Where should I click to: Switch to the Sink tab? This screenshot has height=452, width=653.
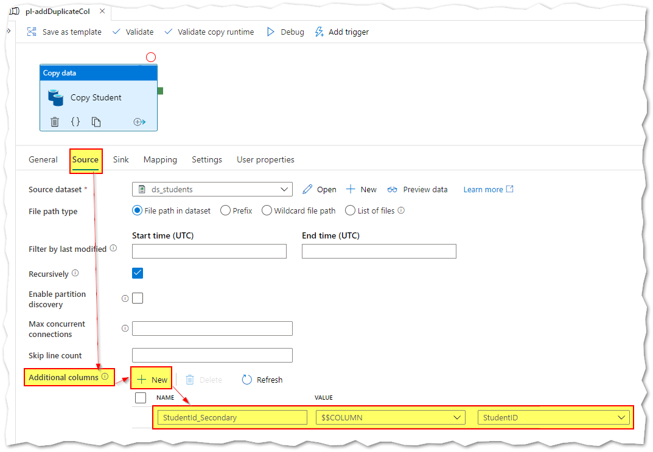[x=120, y=159]
